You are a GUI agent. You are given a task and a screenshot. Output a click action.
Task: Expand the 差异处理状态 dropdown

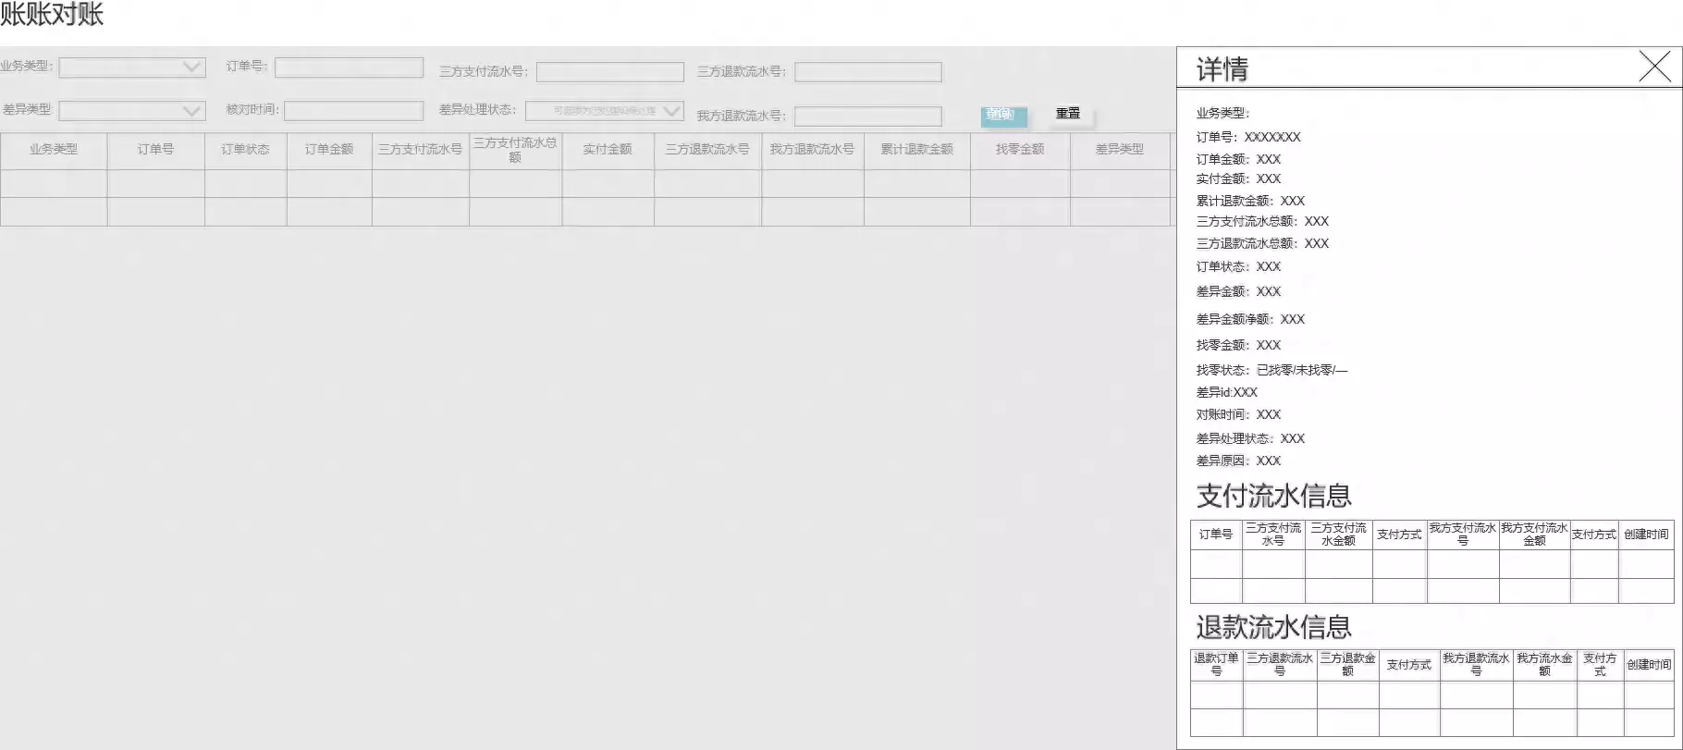tap(605, 111)
